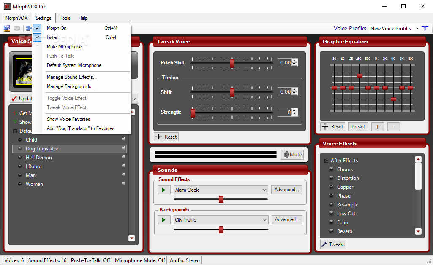433x265 pixels.
Task: Click the 250 Hz equalizer band handle
Action: [x=359, y=75]
